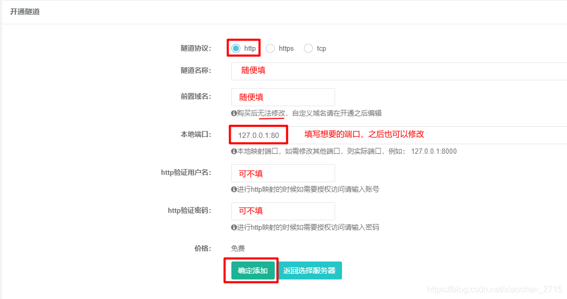567x299 pixels.
Task: Click the 确定添加 button
Action: [x=253, y=270]
